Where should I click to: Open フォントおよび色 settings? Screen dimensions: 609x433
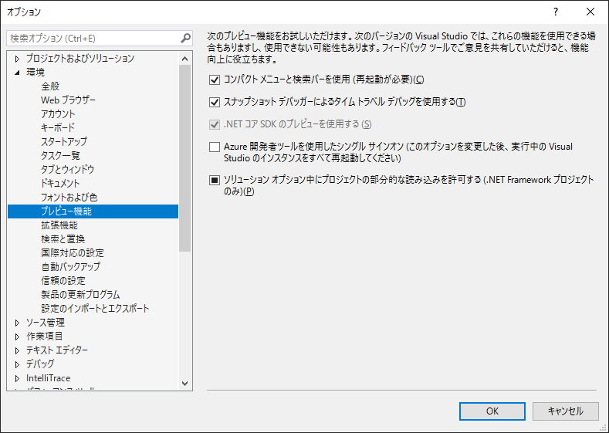tap(69, 198)
